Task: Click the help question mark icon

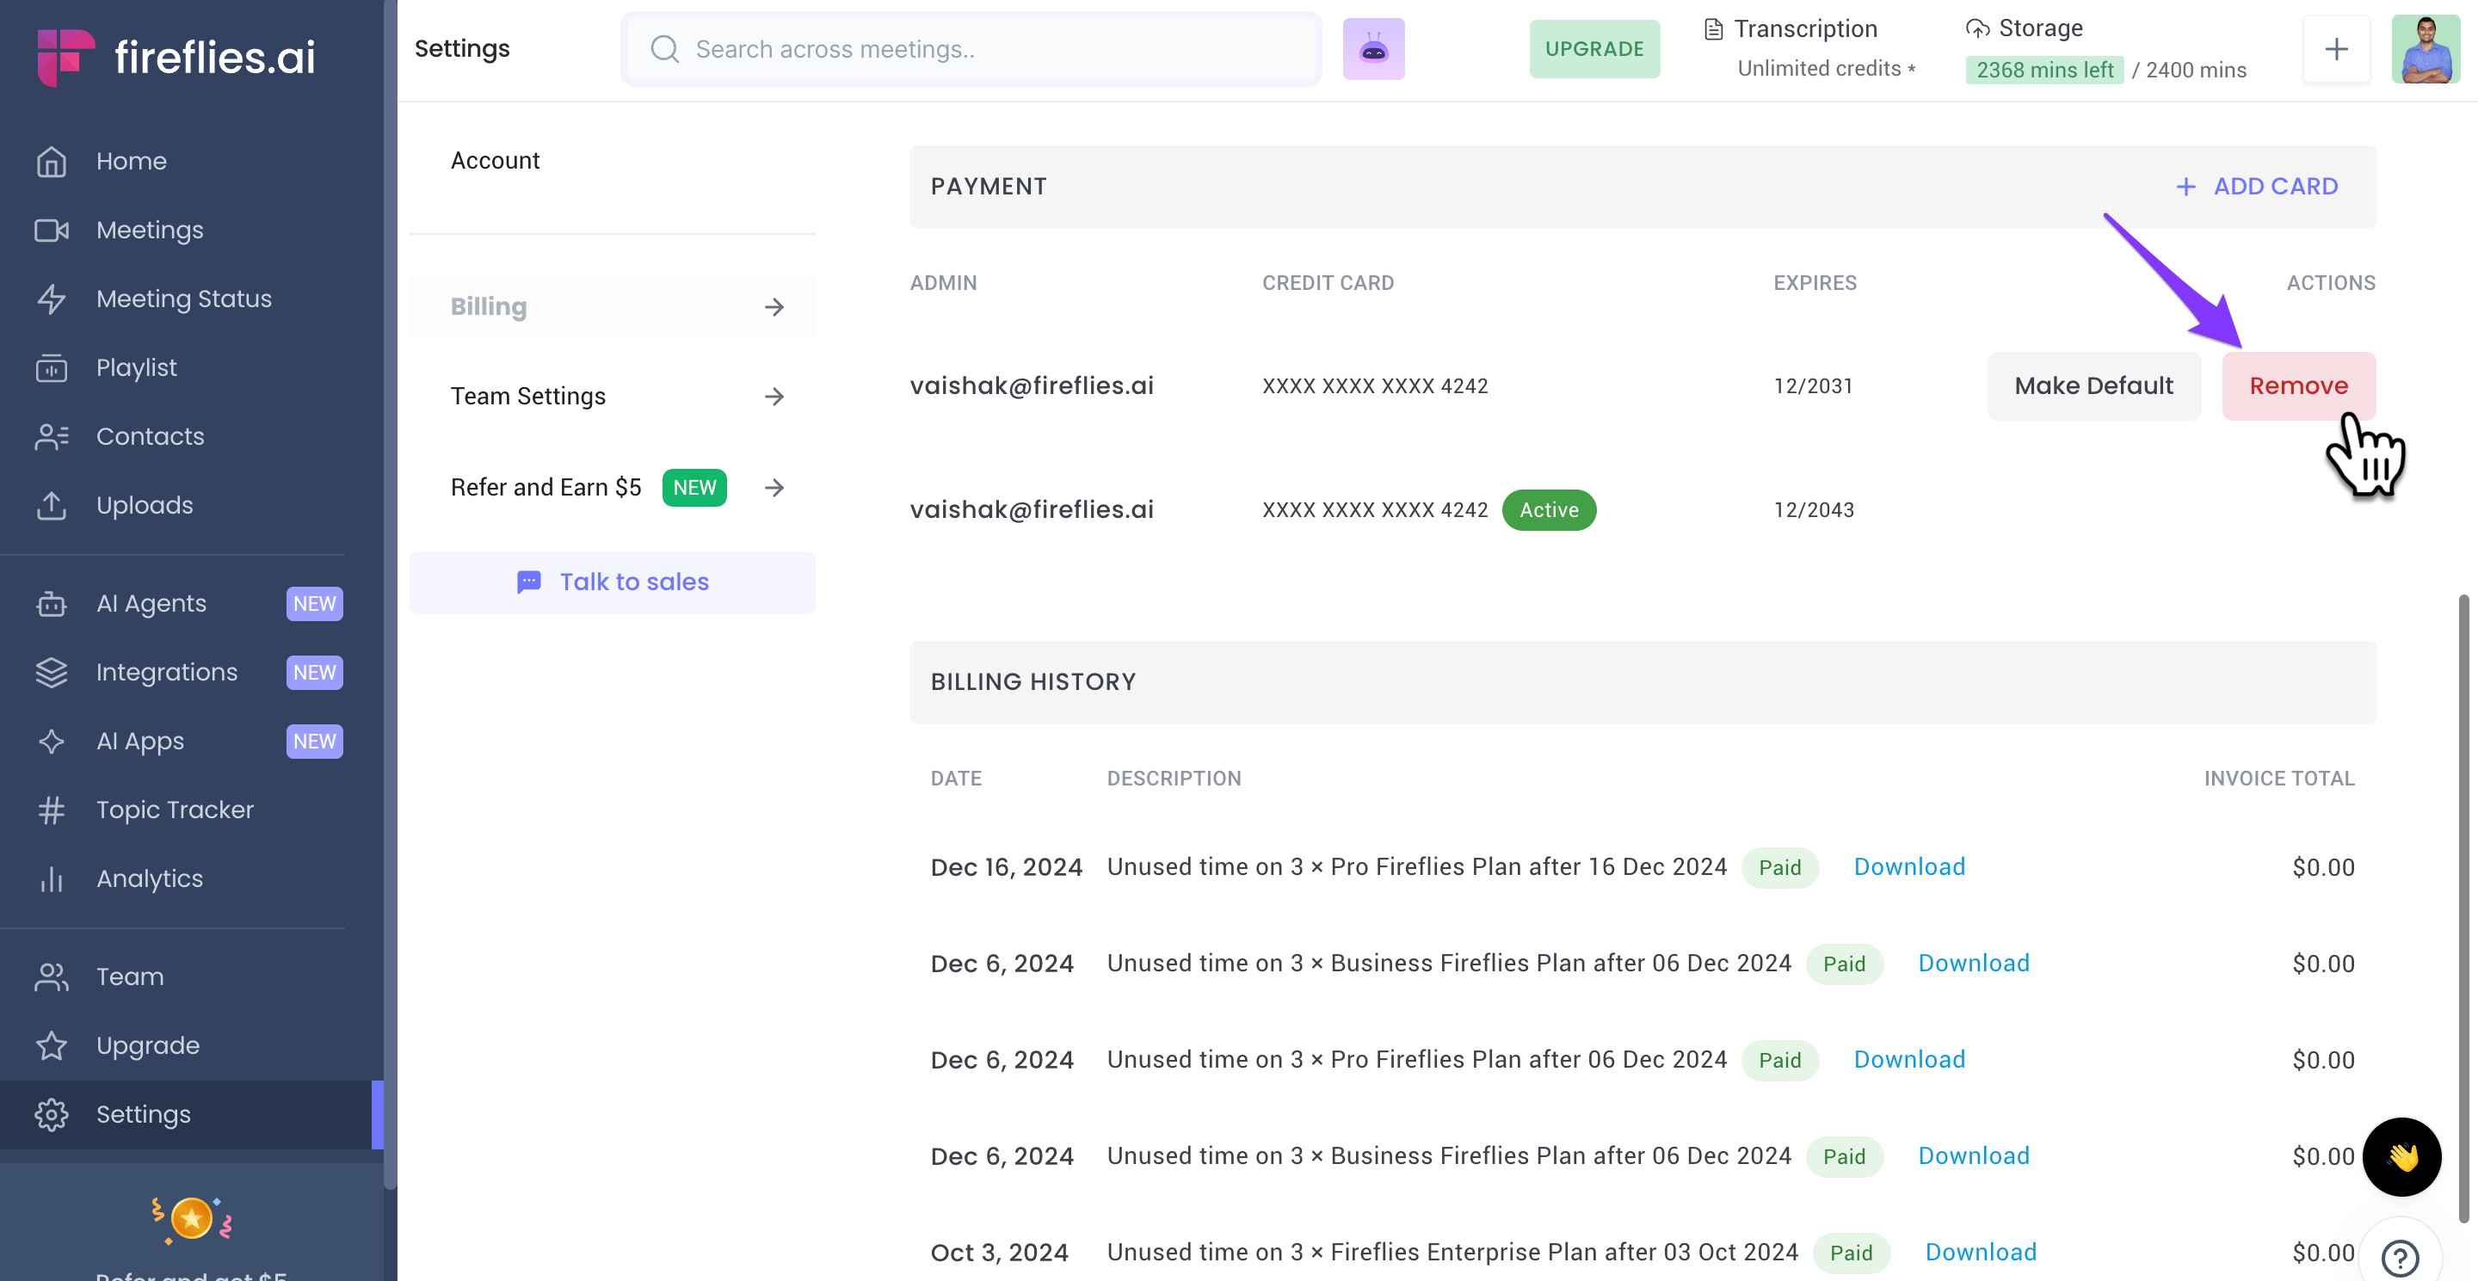Action: 2399,1257
